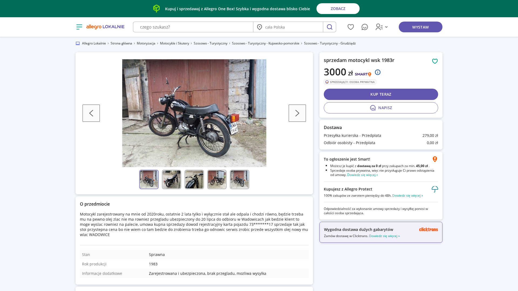Click the 'O przedmiocie' heading
This screenshot has height=291, width=518.
click(95, 204)
